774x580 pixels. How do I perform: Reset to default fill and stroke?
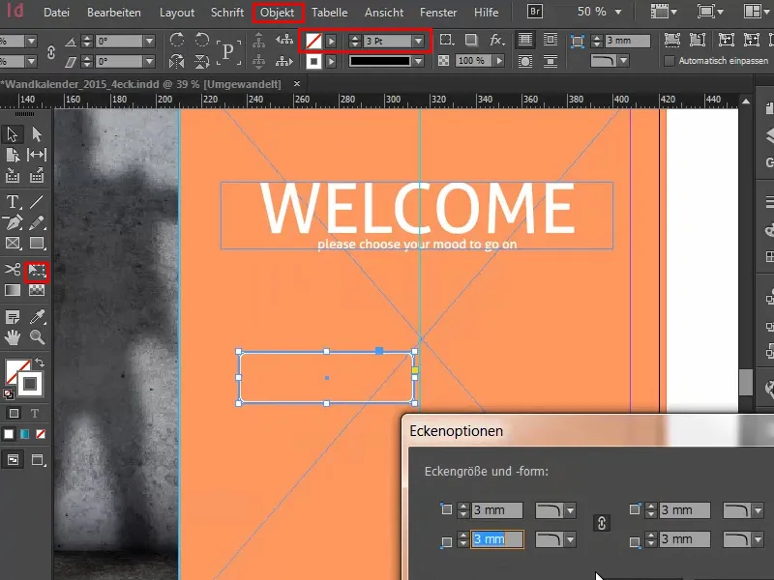pos(9,393)
